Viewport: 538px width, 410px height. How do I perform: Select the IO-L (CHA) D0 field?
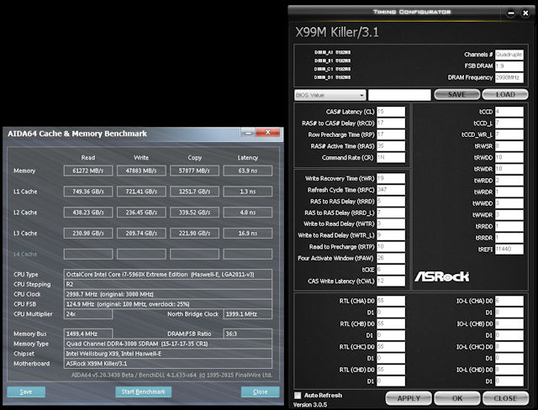[509, 301]
